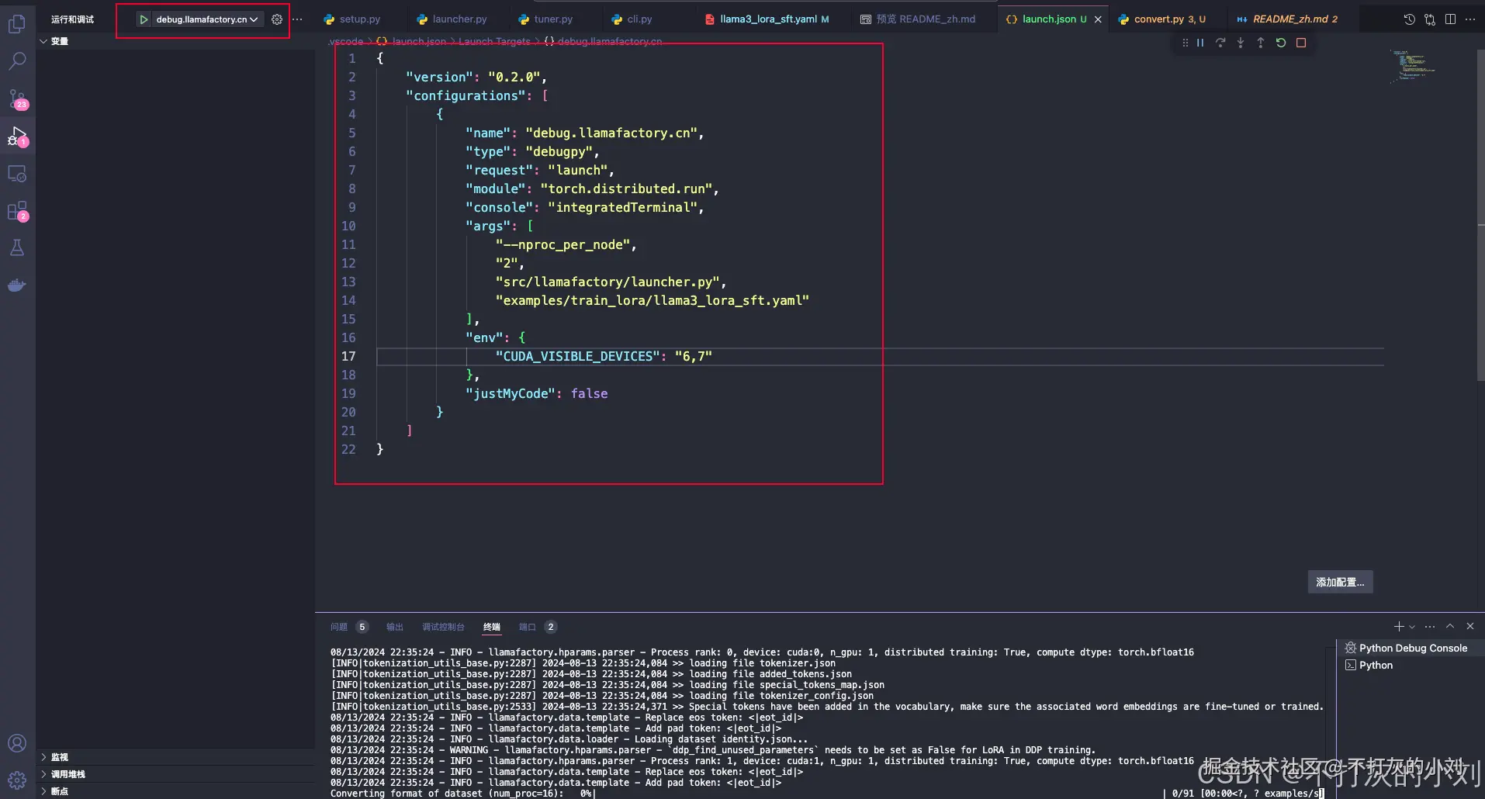The height and width of the screenshot is (799, 1485).
Task: Click the "torch.distributed.run" value
Action: 626,189
